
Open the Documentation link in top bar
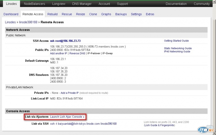[x=176, y=4]
